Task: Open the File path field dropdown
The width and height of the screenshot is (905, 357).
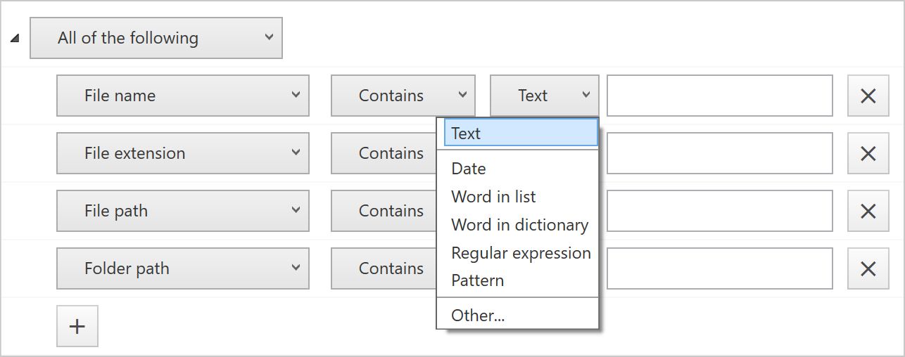Action: 183,211
